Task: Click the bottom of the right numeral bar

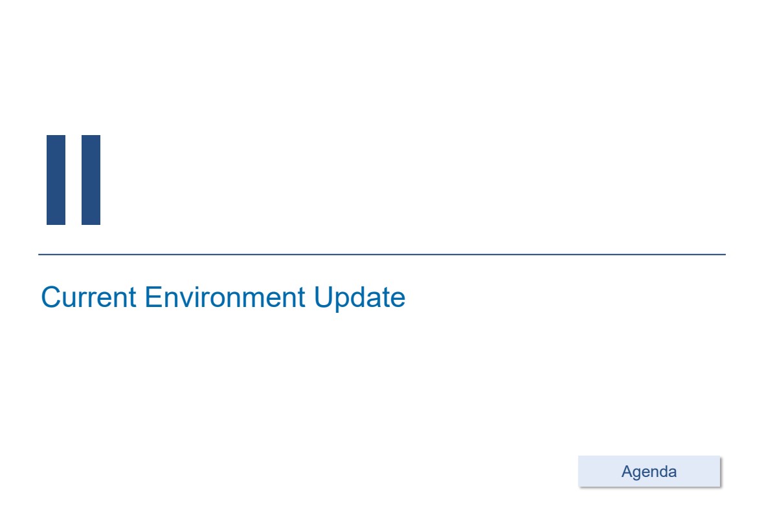Action: (91, 221)
